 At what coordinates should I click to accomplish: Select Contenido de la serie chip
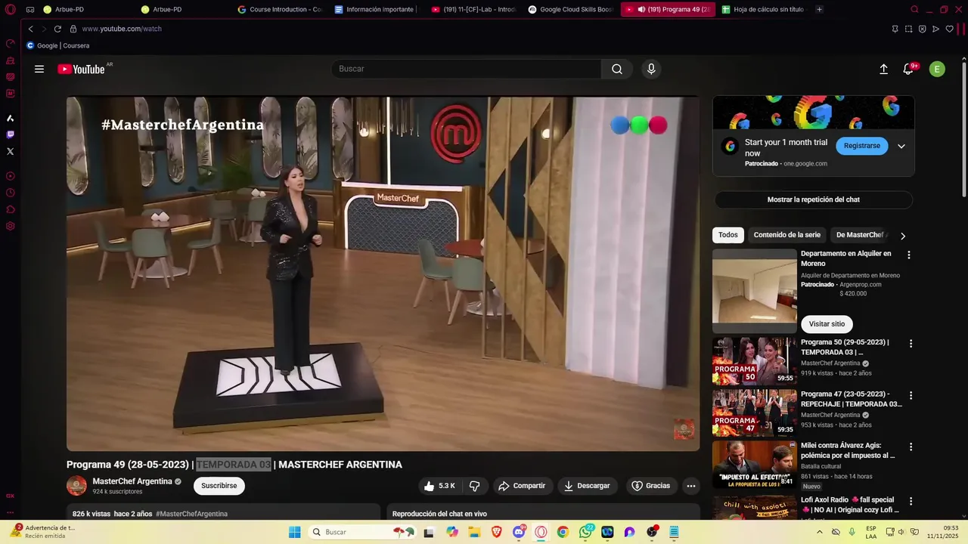coord(786,235)
